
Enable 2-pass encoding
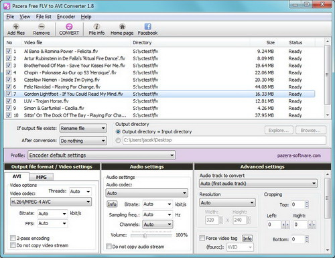tap(13, 238)
